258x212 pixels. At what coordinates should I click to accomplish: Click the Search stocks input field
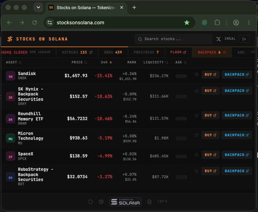(x=174, y=39)
